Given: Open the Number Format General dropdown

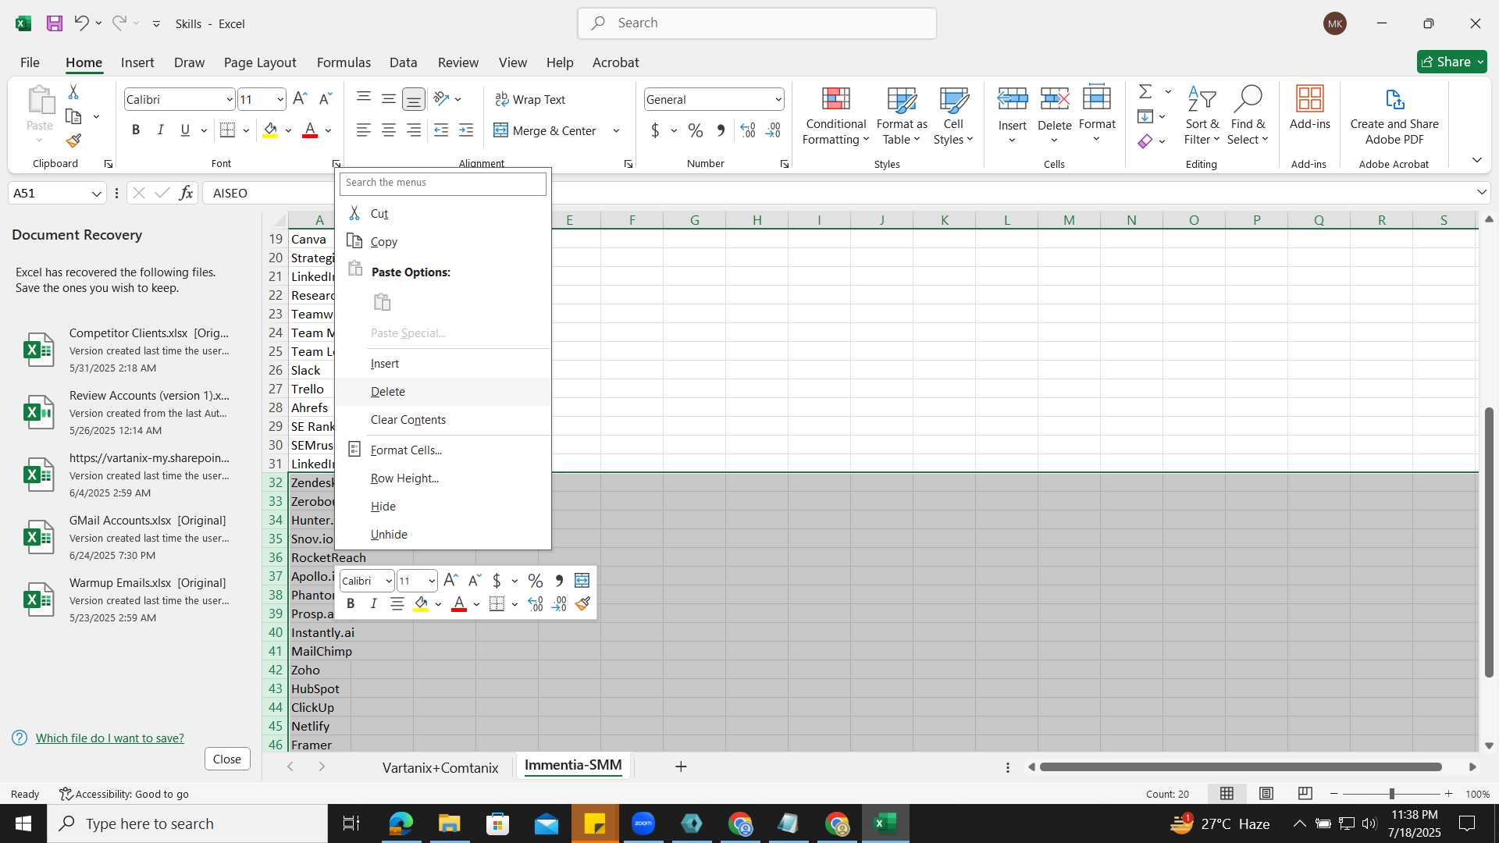Looking at the screenshot, I should point(778,99).
